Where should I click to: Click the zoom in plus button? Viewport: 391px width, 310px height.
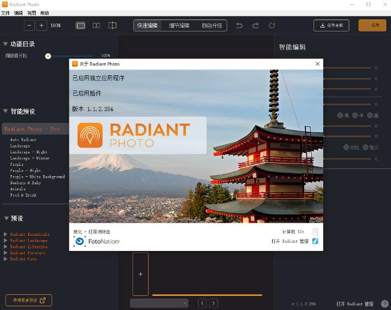[41, 25]
